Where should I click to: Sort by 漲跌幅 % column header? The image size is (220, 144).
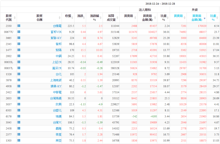coord(94,18)
